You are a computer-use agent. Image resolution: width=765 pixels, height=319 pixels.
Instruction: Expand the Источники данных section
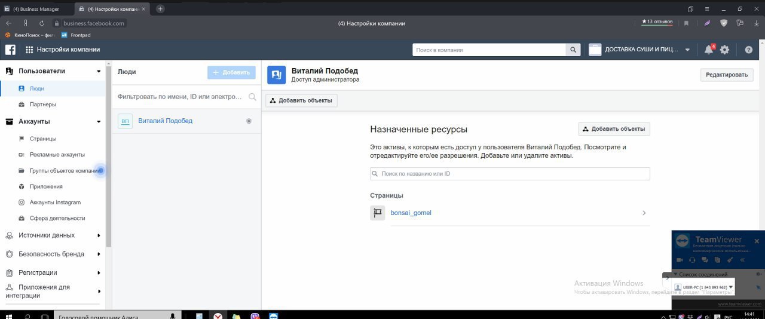(x=99, y=235)
